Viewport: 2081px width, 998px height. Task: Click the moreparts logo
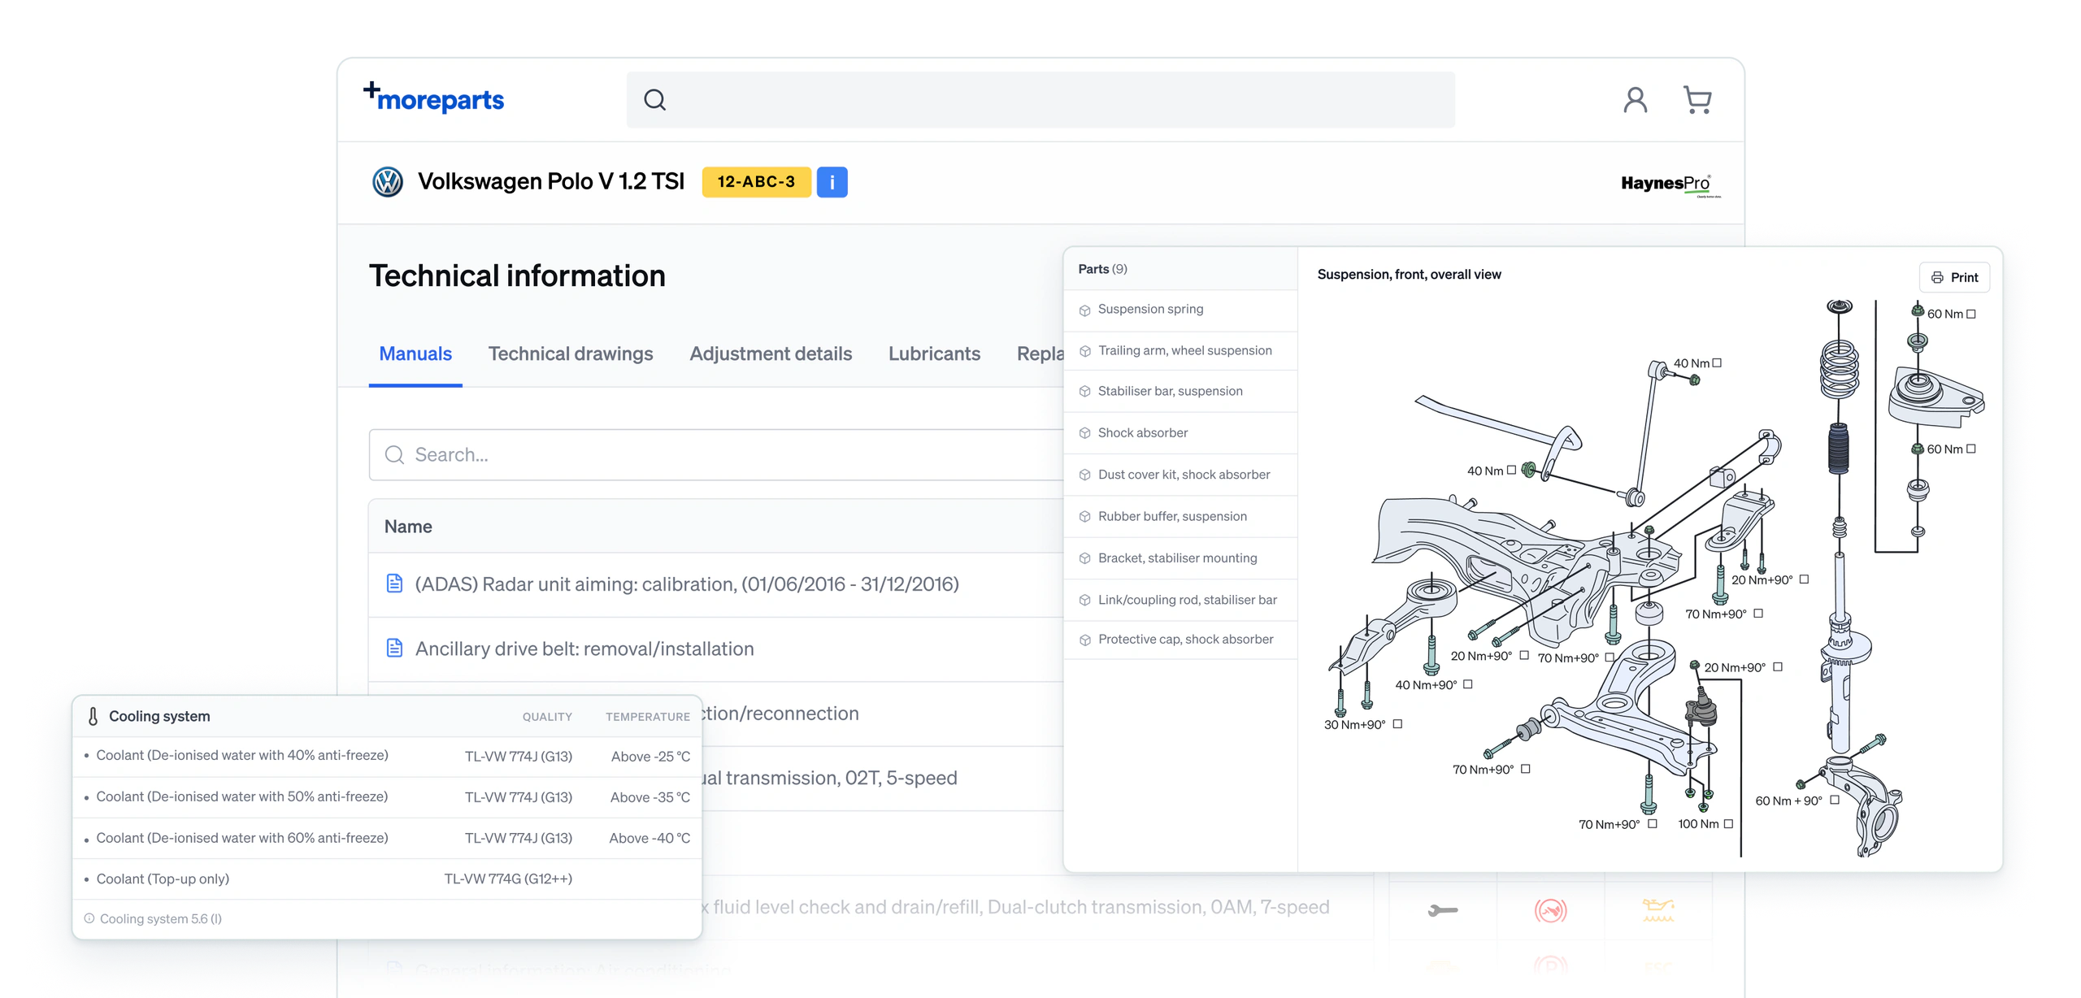[x=433, y=98]
